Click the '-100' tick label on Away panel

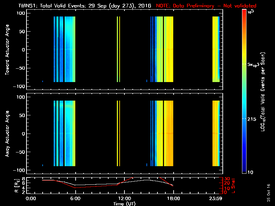click(x=19, y=170)
